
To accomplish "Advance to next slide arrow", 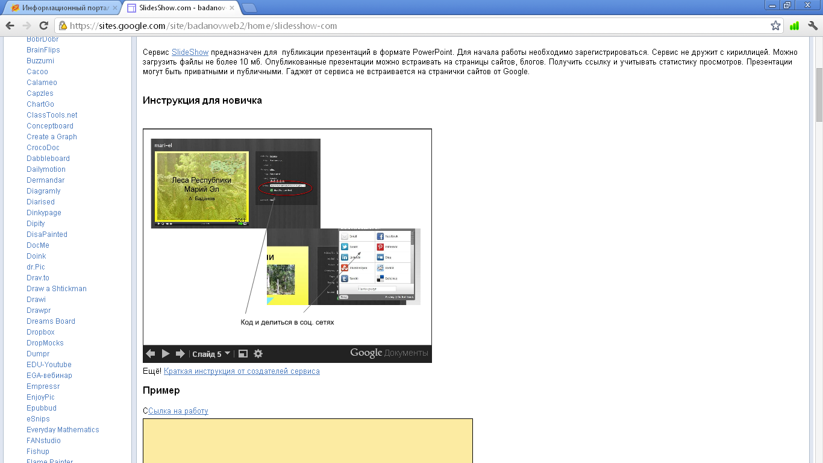I will point(180,354).
